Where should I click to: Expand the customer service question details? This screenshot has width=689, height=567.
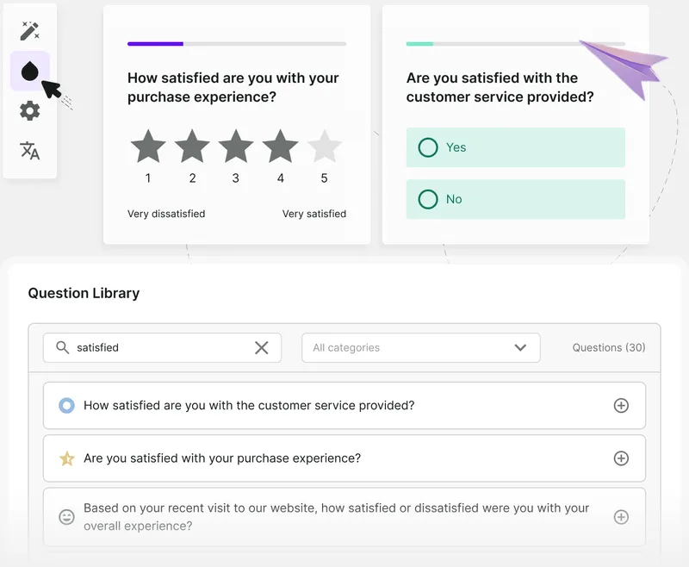[x=621, y=405]
